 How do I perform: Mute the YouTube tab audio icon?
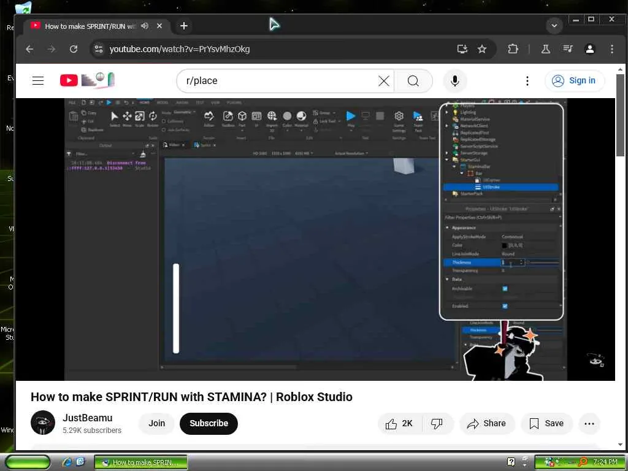[145, 26]
